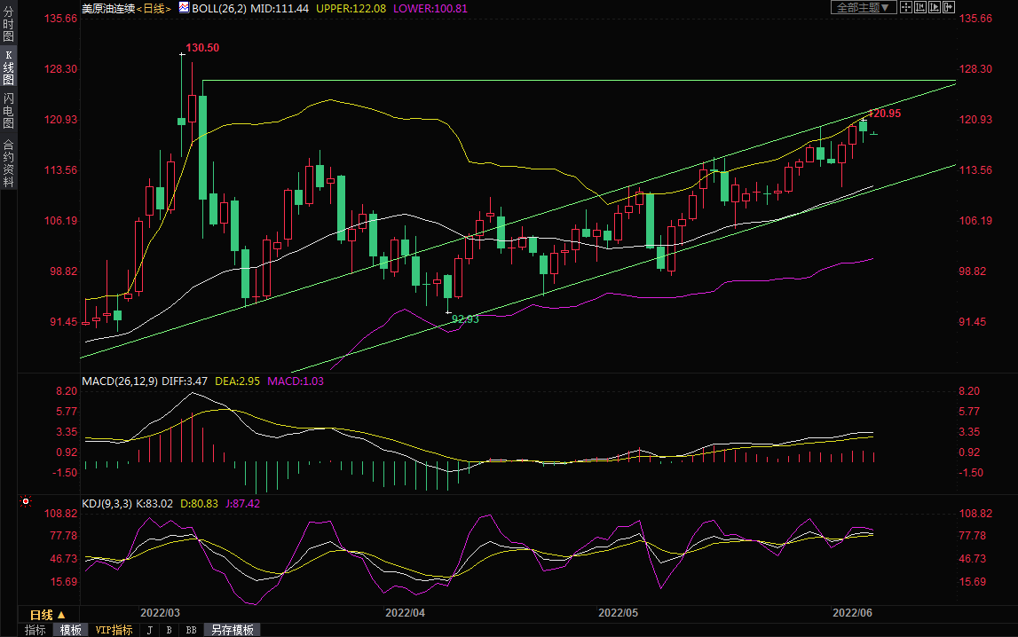Open the VIP指标 tab
Image resolution: width=1018 pixels, height=637 pixels.
[x=114, y=630]
